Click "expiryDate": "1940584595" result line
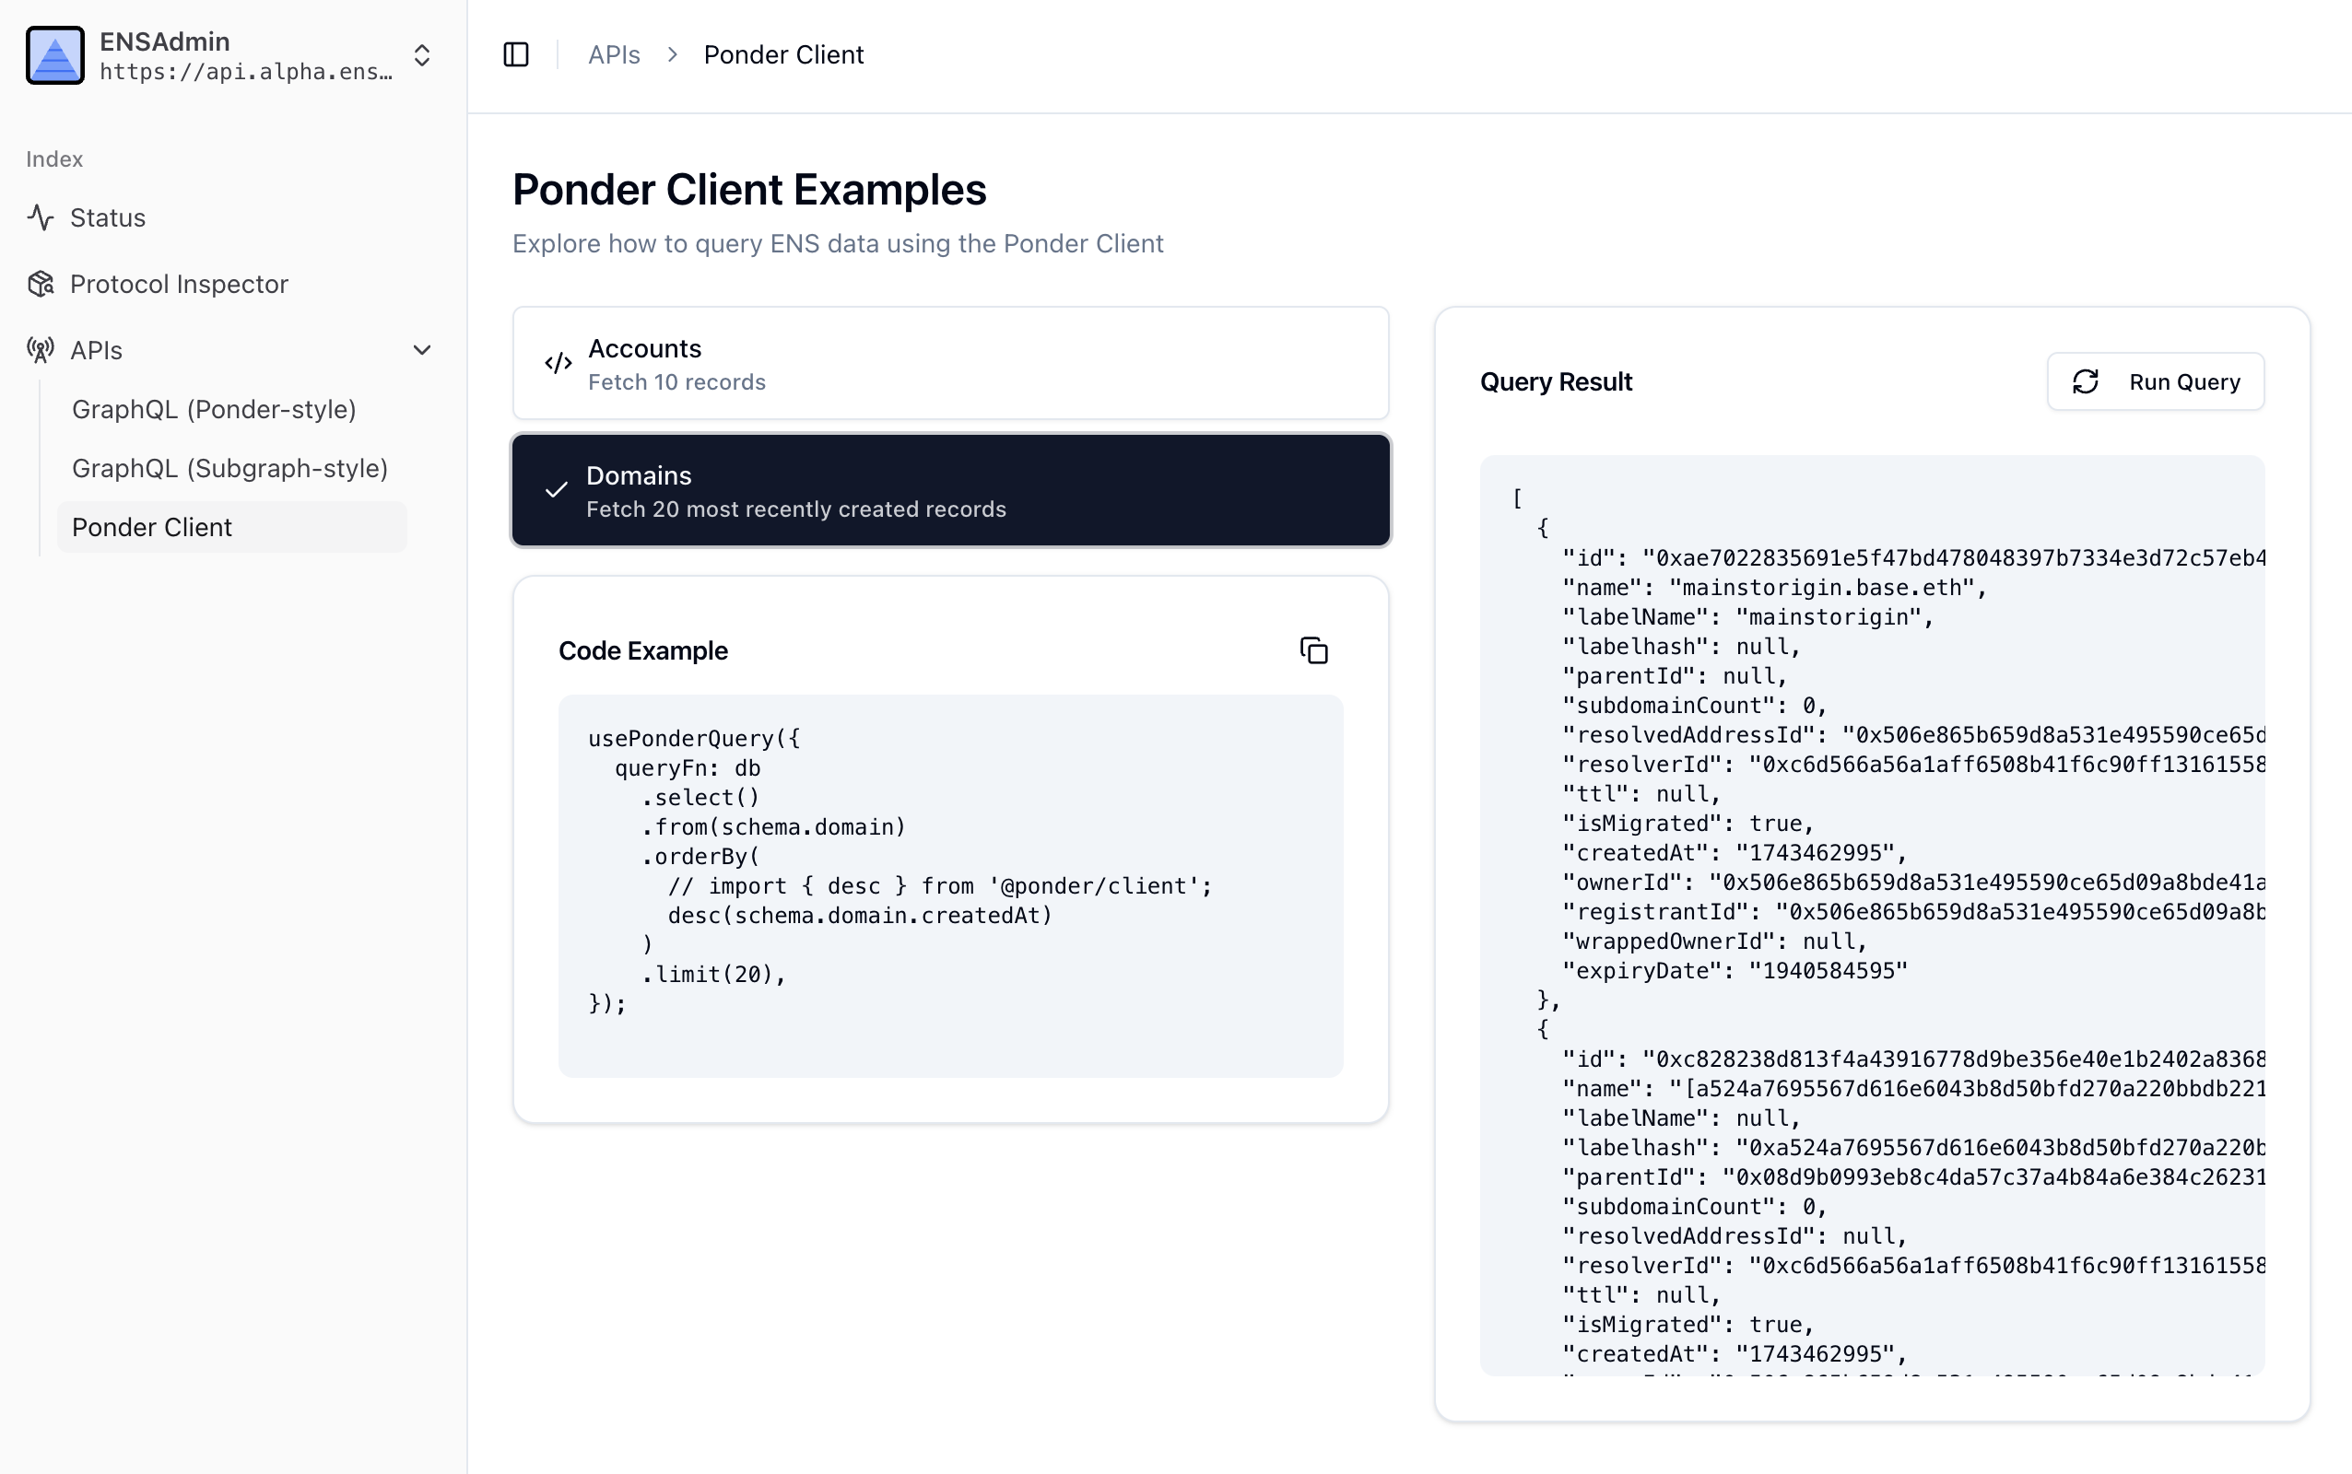 [x=1735, y=971]
